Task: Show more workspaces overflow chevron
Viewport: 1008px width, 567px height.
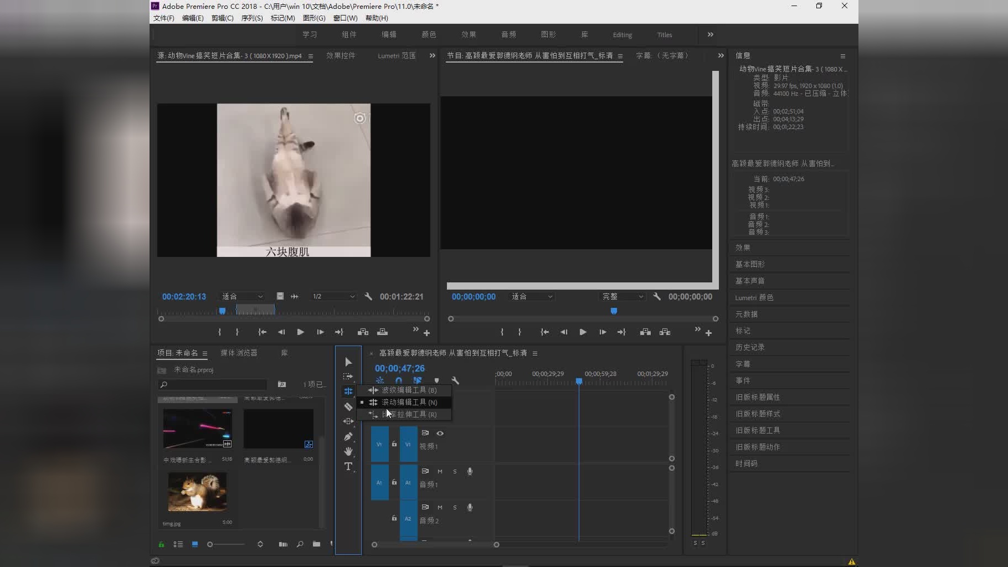Action: [710, 34]
